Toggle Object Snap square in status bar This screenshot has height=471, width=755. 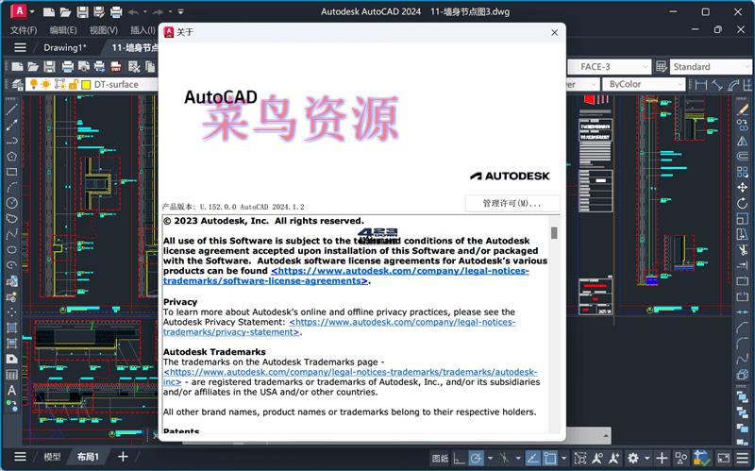[x=550, y=458]
